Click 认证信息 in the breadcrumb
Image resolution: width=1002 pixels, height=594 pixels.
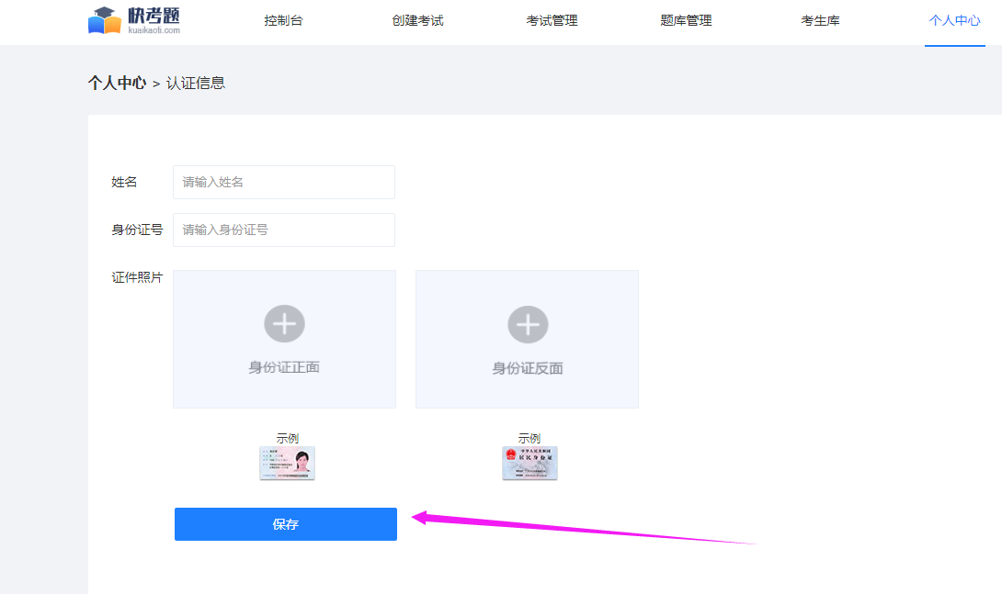click(x=196, y=83)
